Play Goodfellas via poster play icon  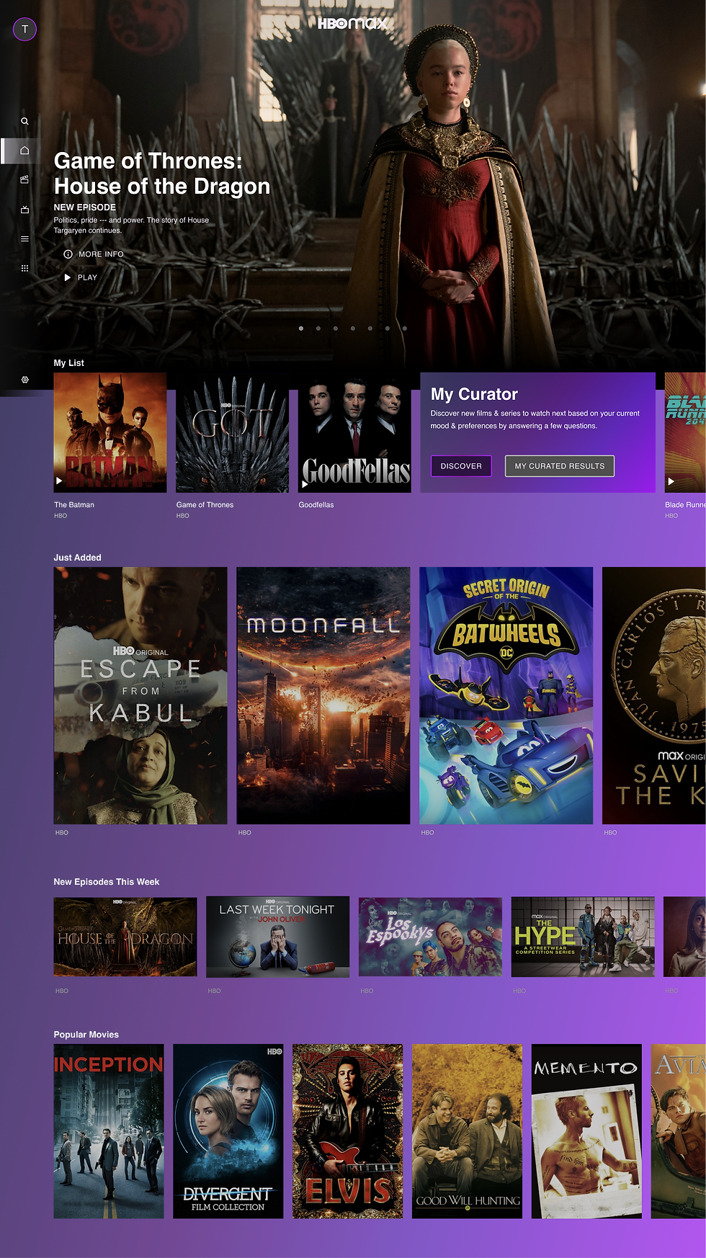coord(305,484)
